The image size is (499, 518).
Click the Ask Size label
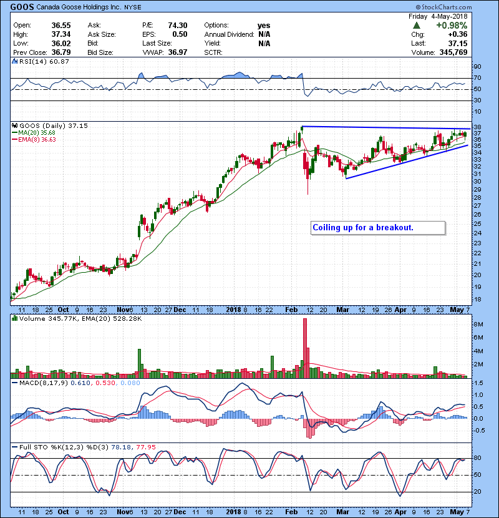(x=102, y=34)
